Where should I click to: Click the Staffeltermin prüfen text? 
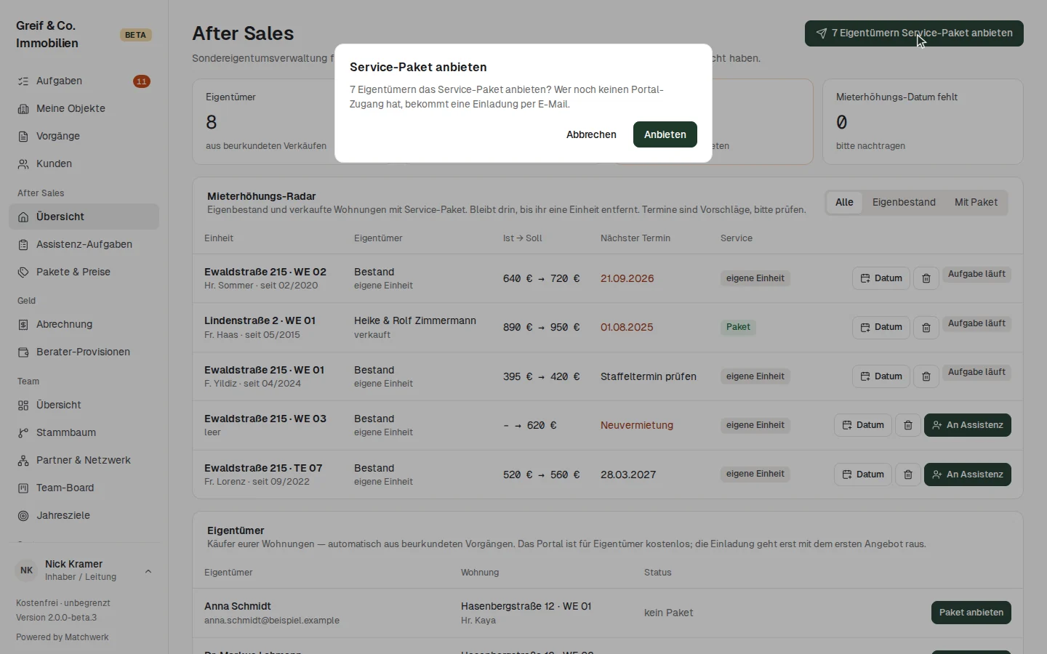[x=649, y=376]
